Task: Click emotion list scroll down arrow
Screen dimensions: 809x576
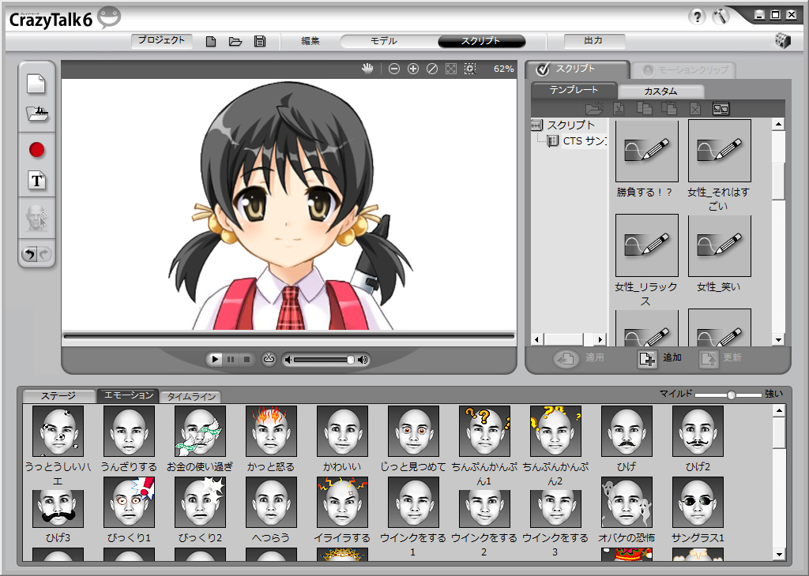Action: [779, 555]
